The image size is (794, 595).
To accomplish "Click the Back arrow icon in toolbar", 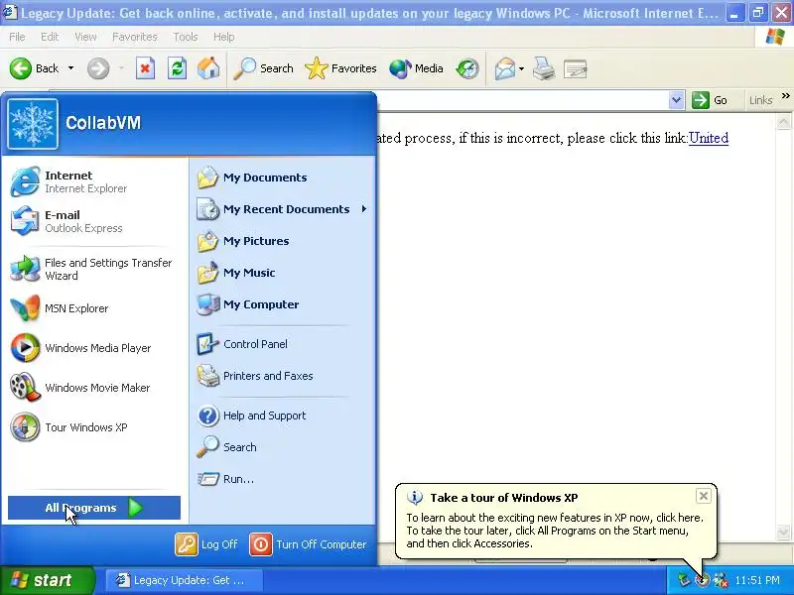I will (x=21, y=68).
